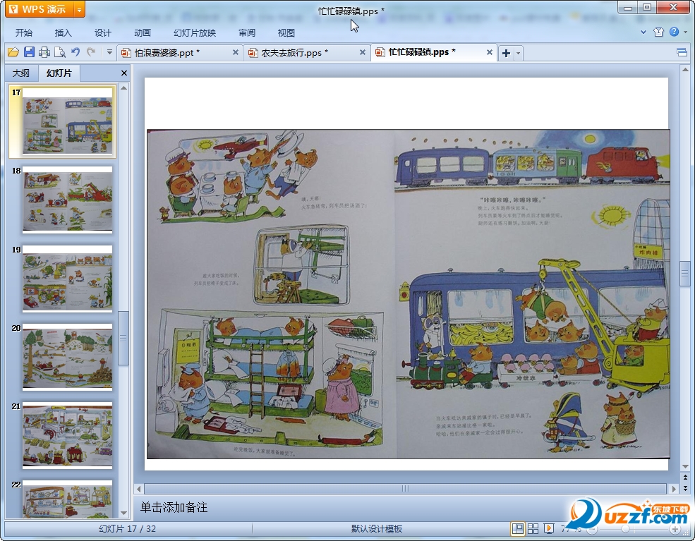Open the 动画 ribbon tab

[x=143, y=32]
